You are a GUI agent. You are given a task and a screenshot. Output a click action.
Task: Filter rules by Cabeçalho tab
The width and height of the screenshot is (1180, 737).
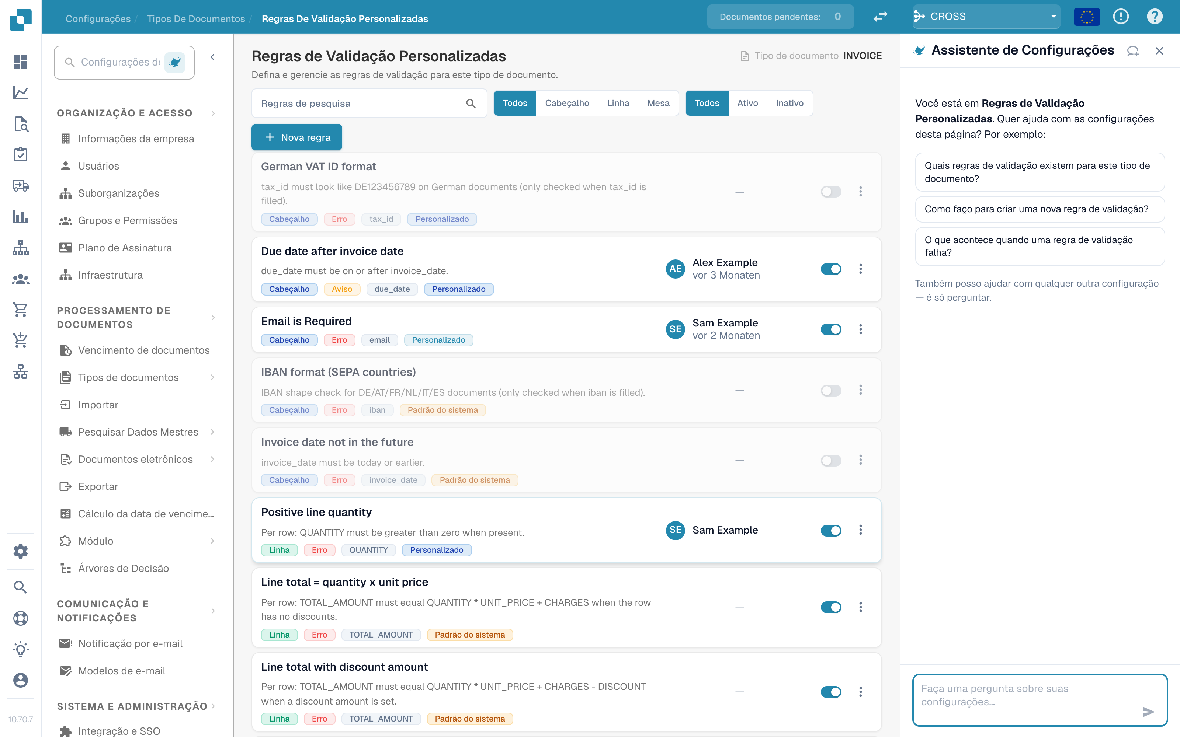(567, 103)
